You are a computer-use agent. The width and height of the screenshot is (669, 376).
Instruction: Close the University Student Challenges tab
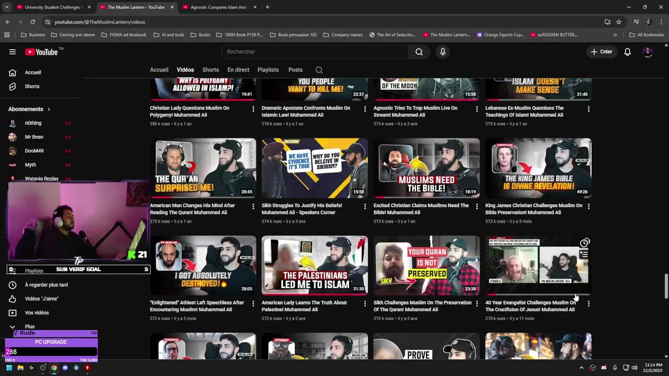click(89, 7)
